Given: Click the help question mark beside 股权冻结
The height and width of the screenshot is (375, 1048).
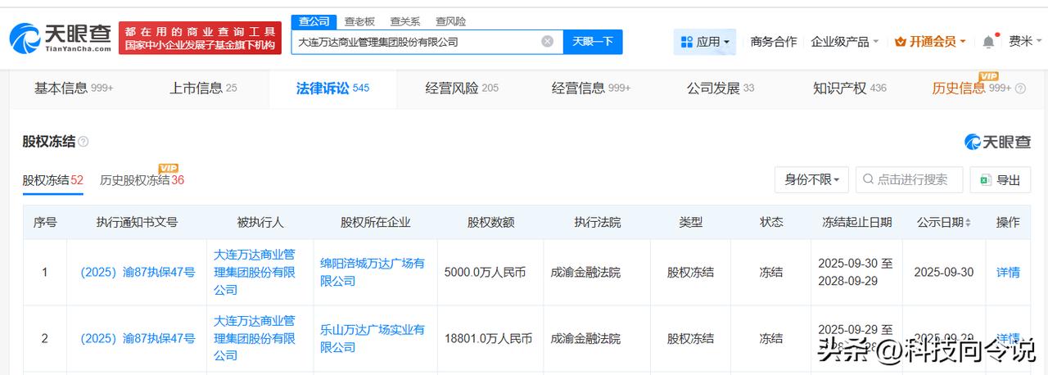Looking at the screenshot, I should [x=83, y=142].
